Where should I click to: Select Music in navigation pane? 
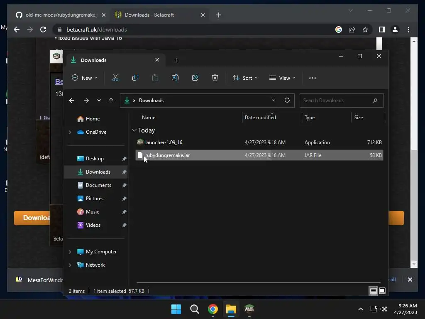pos(93,212)
